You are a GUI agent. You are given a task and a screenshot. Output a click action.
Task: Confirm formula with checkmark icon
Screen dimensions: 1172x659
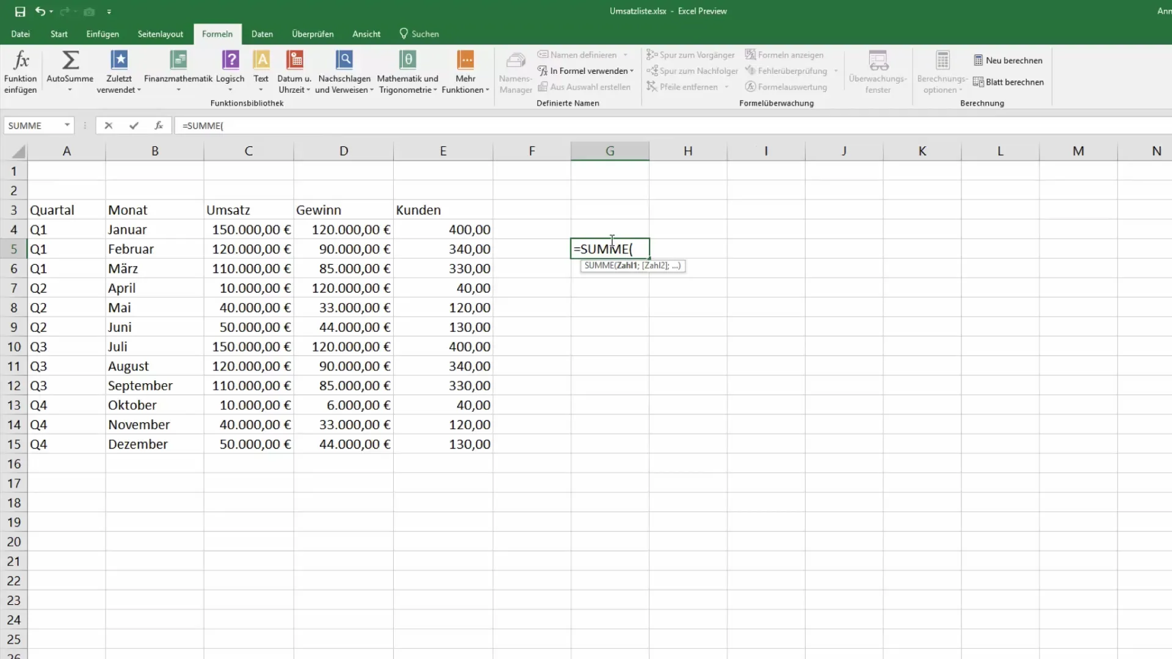pyautogui.click(x=134, y=126)
